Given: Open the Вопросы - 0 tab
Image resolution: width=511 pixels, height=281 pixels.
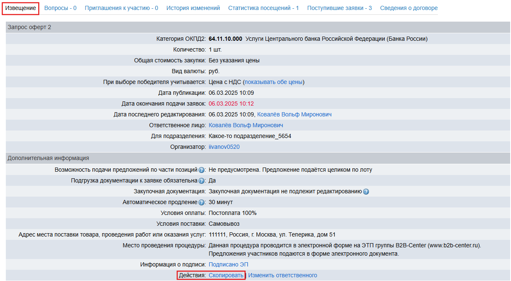Looking at the screenshot, I should (x=60, y=8).
